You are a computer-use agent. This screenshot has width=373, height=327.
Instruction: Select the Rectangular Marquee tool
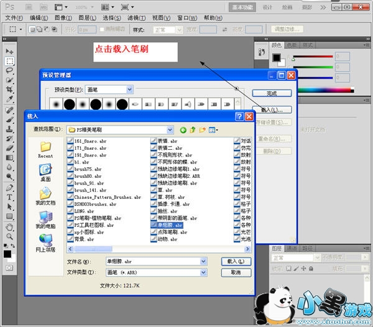(x=10, y=61)
